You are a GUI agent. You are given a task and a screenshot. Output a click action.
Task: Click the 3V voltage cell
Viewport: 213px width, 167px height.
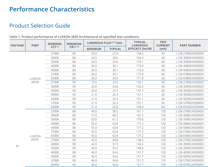coord(17,146)
